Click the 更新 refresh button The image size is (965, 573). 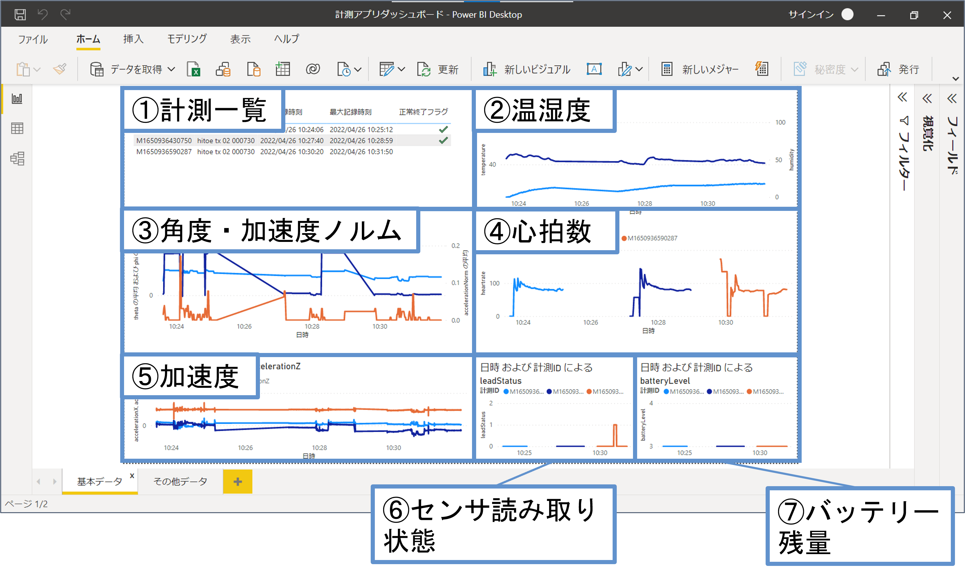click(x=437, y=69)
